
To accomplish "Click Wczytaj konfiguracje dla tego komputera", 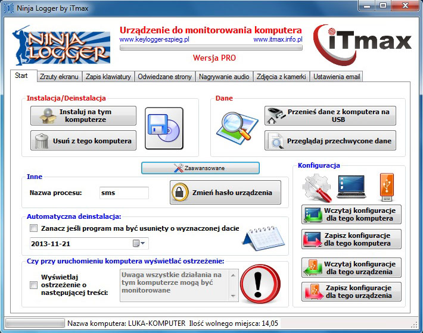I will point(352,215).
